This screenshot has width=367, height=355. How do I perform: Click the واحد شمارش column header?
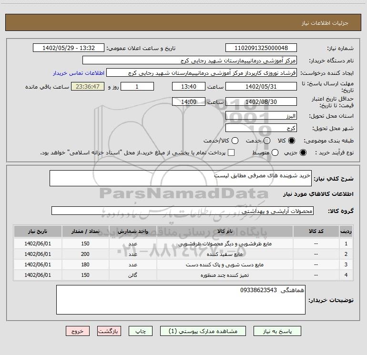(133, 232)
